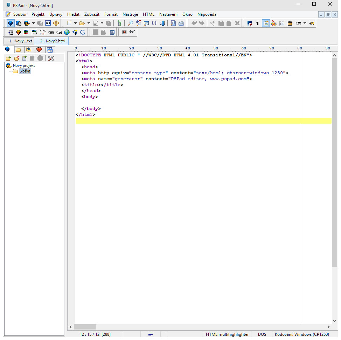Click the HTML multihighlighter status bar label
This screenshot has height=340, width=341.
[x=227, y=334]
